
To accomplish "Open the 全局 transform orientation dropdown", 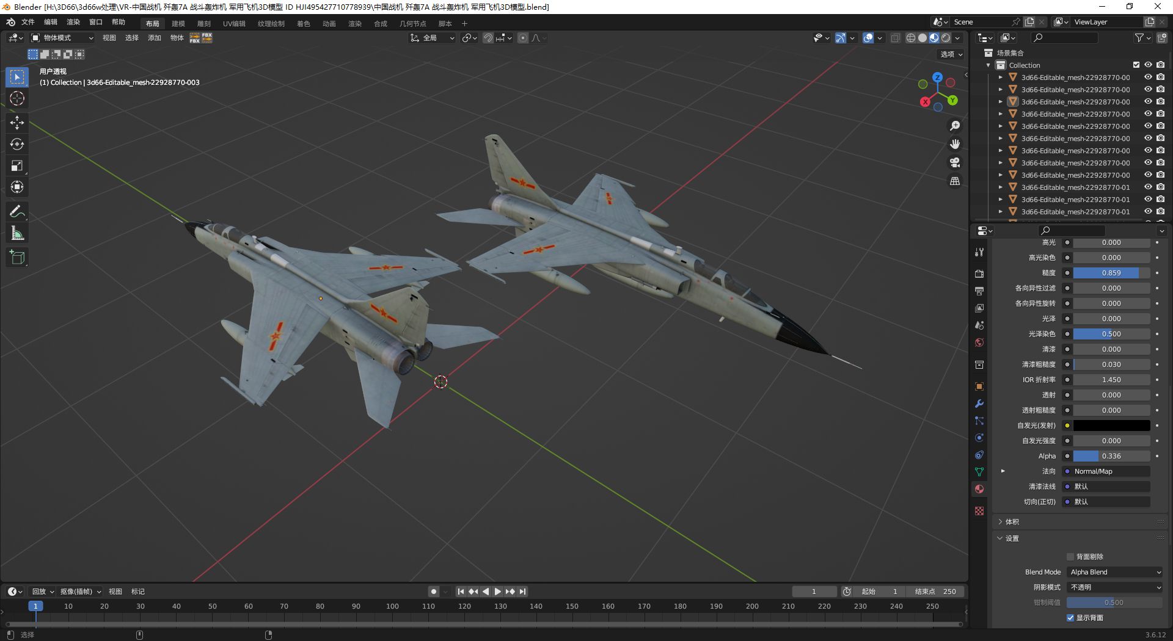I will [433, 38].
